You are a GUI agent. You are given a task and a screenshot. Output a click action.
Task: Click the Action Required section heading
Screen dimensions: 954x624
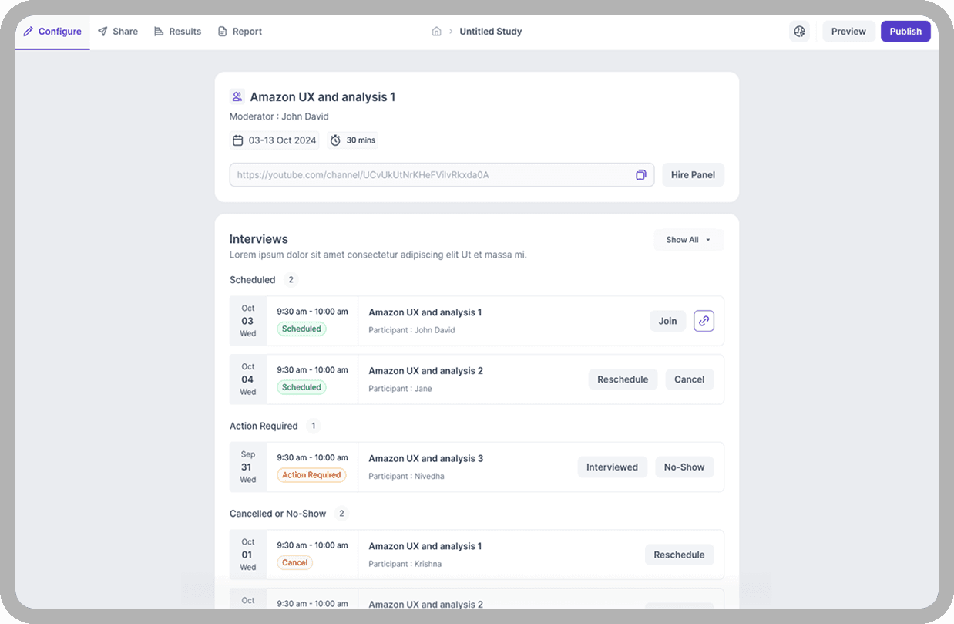point(264,426)
